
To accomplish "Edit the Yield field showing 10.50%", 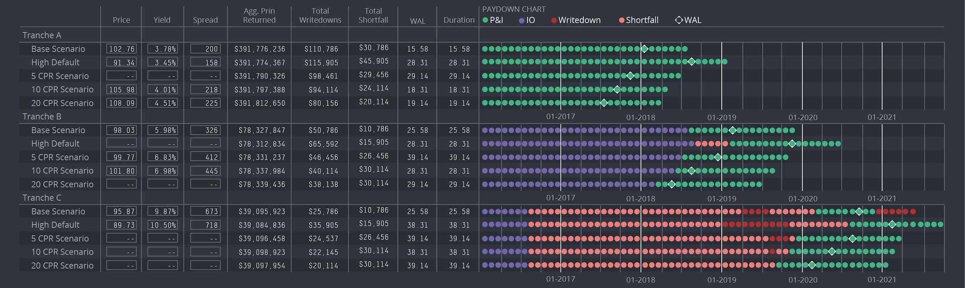I will click(x=162, y=225).
